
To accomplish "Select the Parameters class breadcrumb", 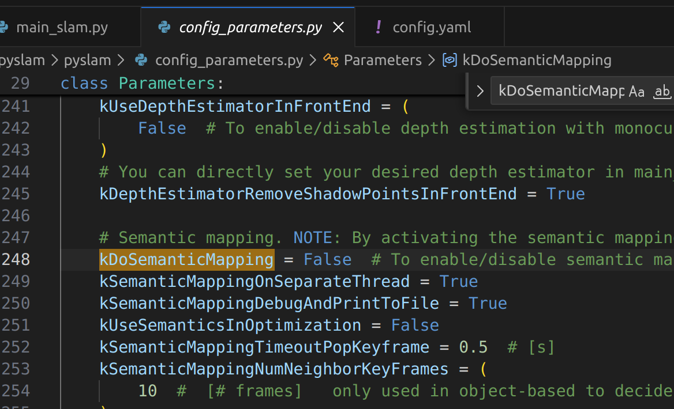I will [x=383, y=60].
